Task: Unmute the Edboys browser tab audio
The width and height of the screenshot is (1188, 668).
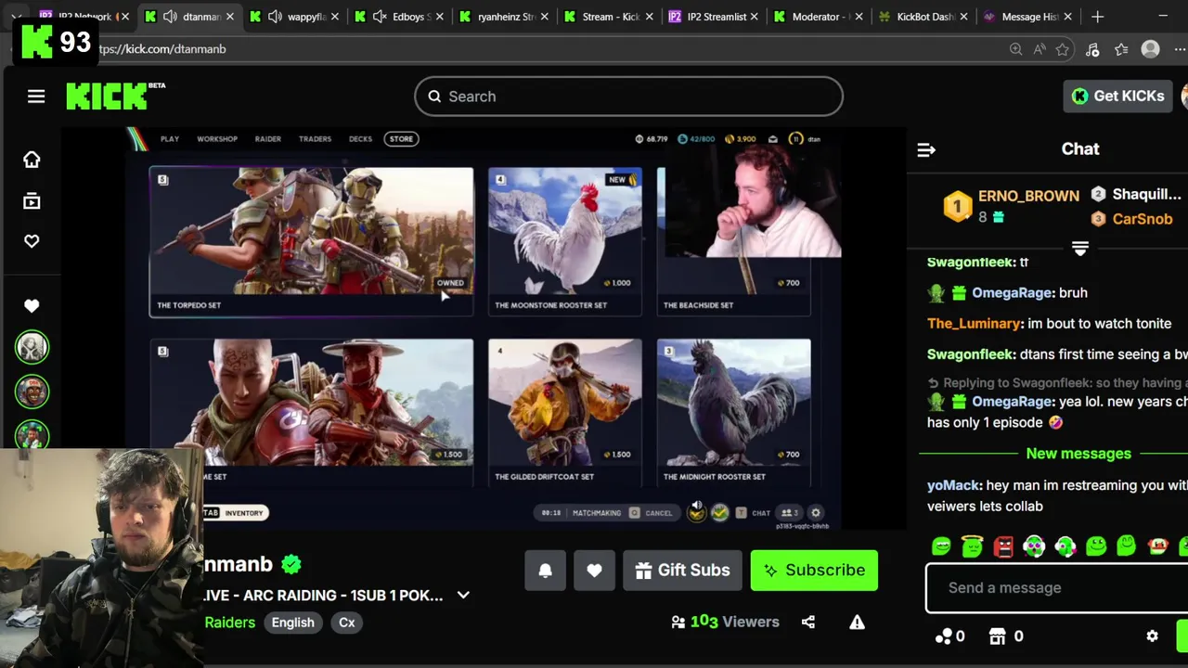Action: [x=380, y=17]
